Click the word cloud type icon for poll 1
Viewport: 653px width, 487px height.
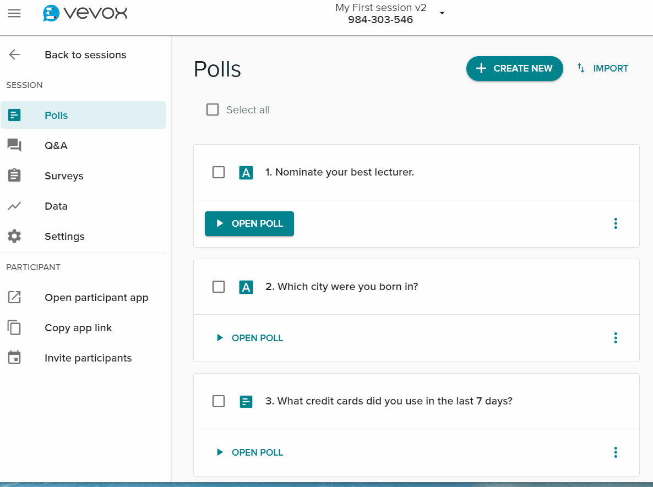(246, 172)
